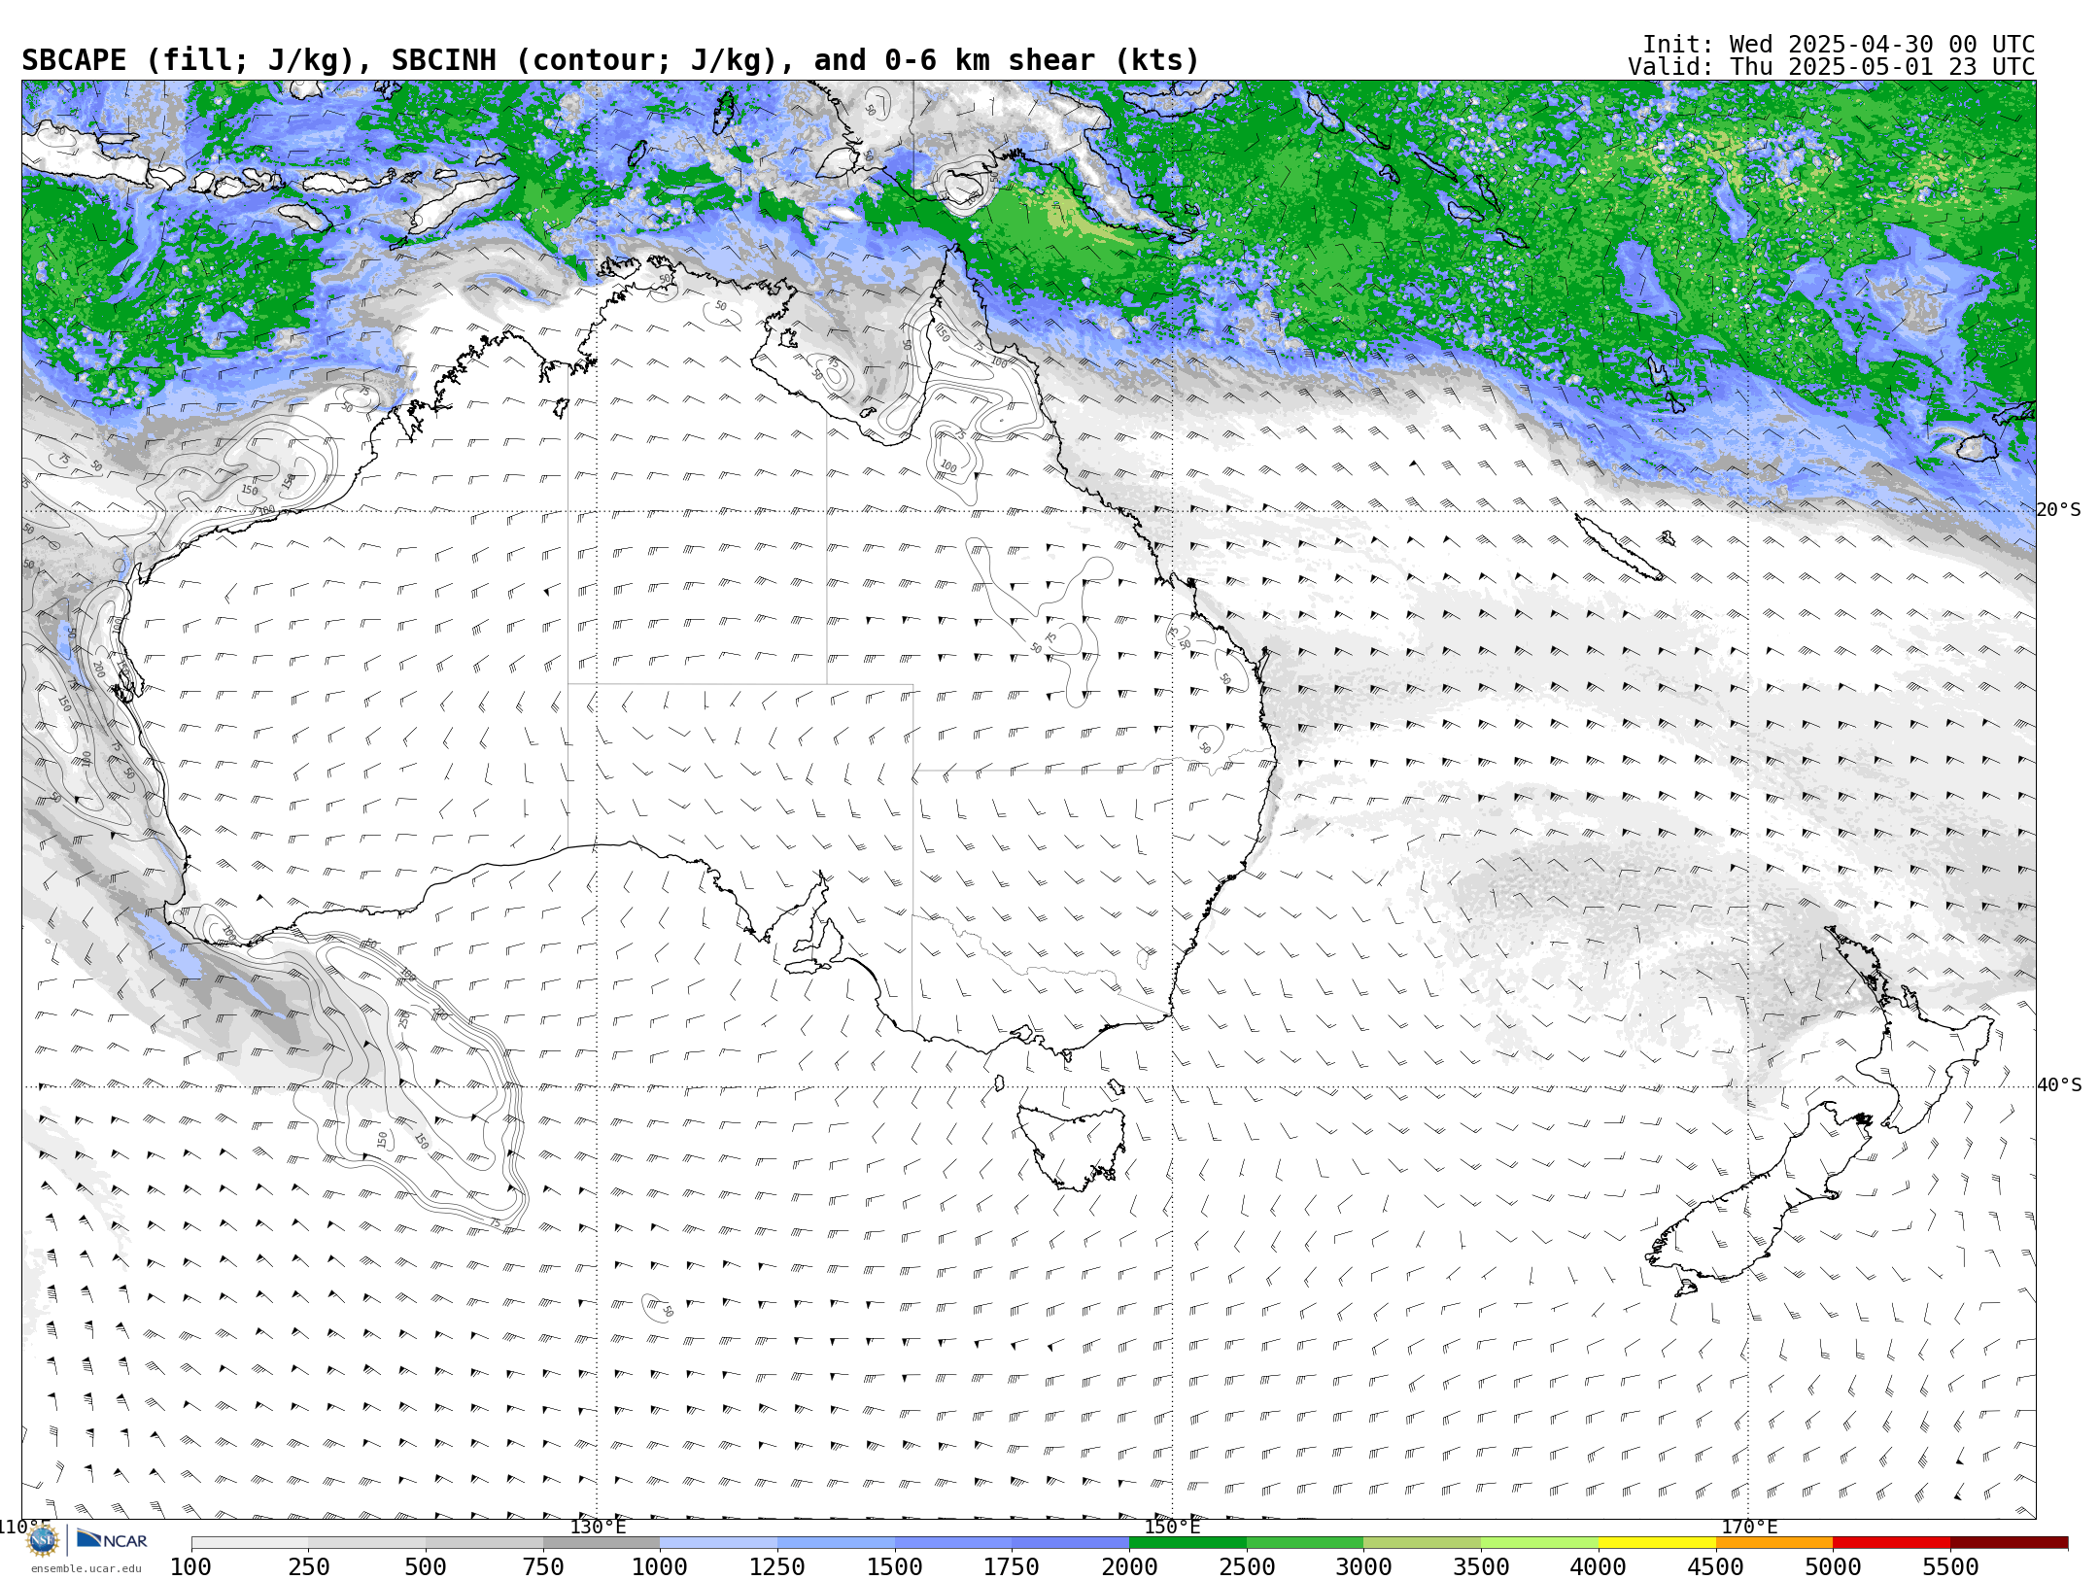Pick the dark red above-5500 colorbar swatch
The width and height of the screenshot is (2099, 1580).
coord(2009,1543)
